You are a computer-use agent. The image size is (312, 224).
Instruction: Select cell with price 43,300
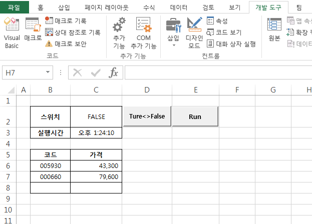pos(96,166)
